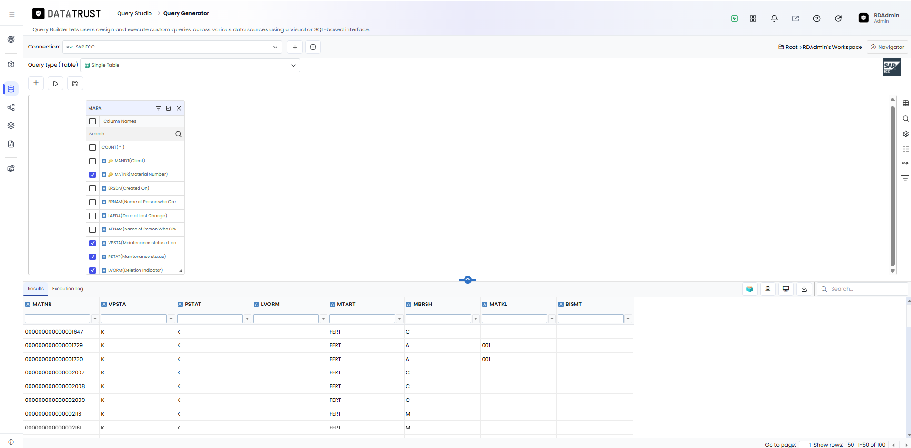Switch to the Execution Log tab

pyautogui.click(x=68, y=289)
